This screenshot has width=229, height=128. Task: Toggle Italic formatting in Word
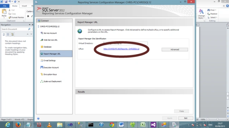32,16
